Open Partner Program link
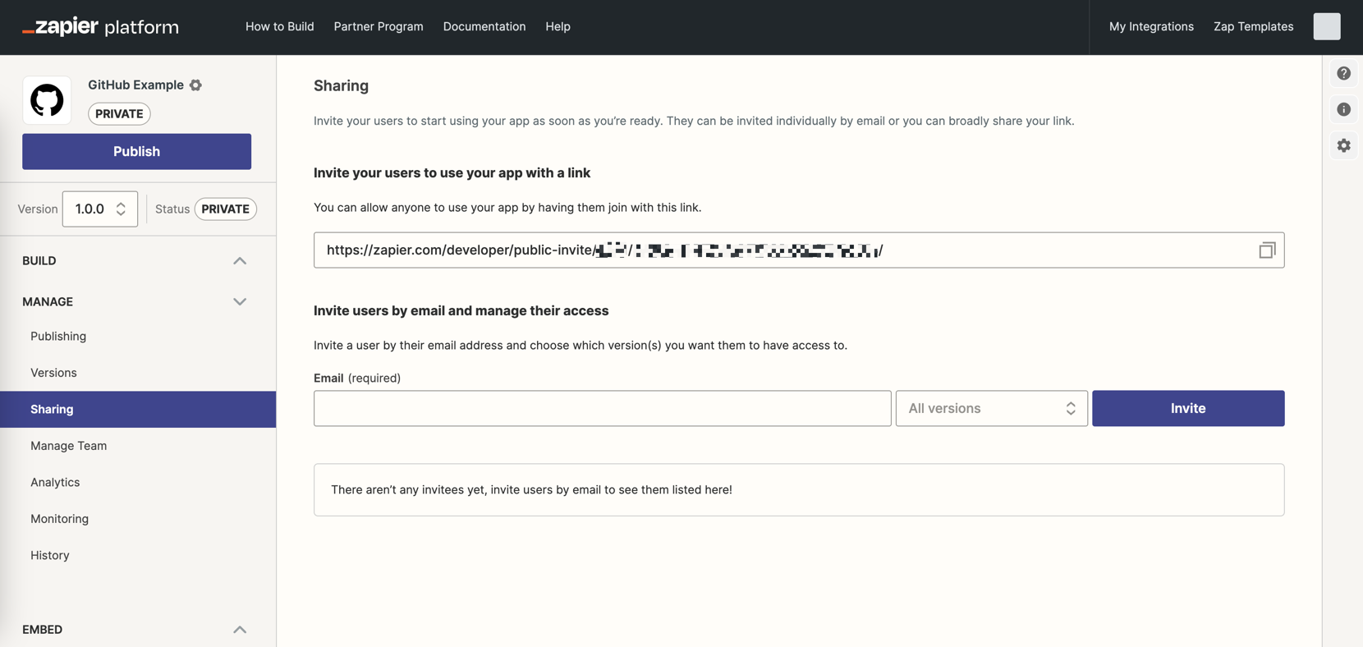Viewport: 1363px width, 647px height. tap(379, 26)
